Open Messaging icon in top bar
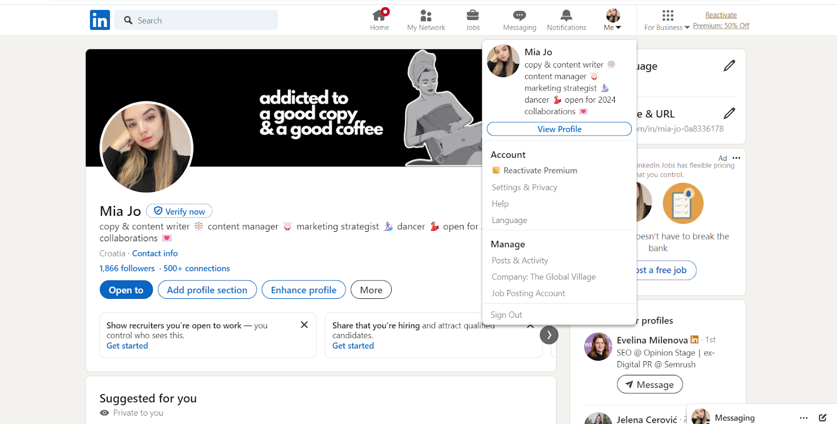Image resolution: width=837 pixels, height=424 pixels. click(519, 20)
